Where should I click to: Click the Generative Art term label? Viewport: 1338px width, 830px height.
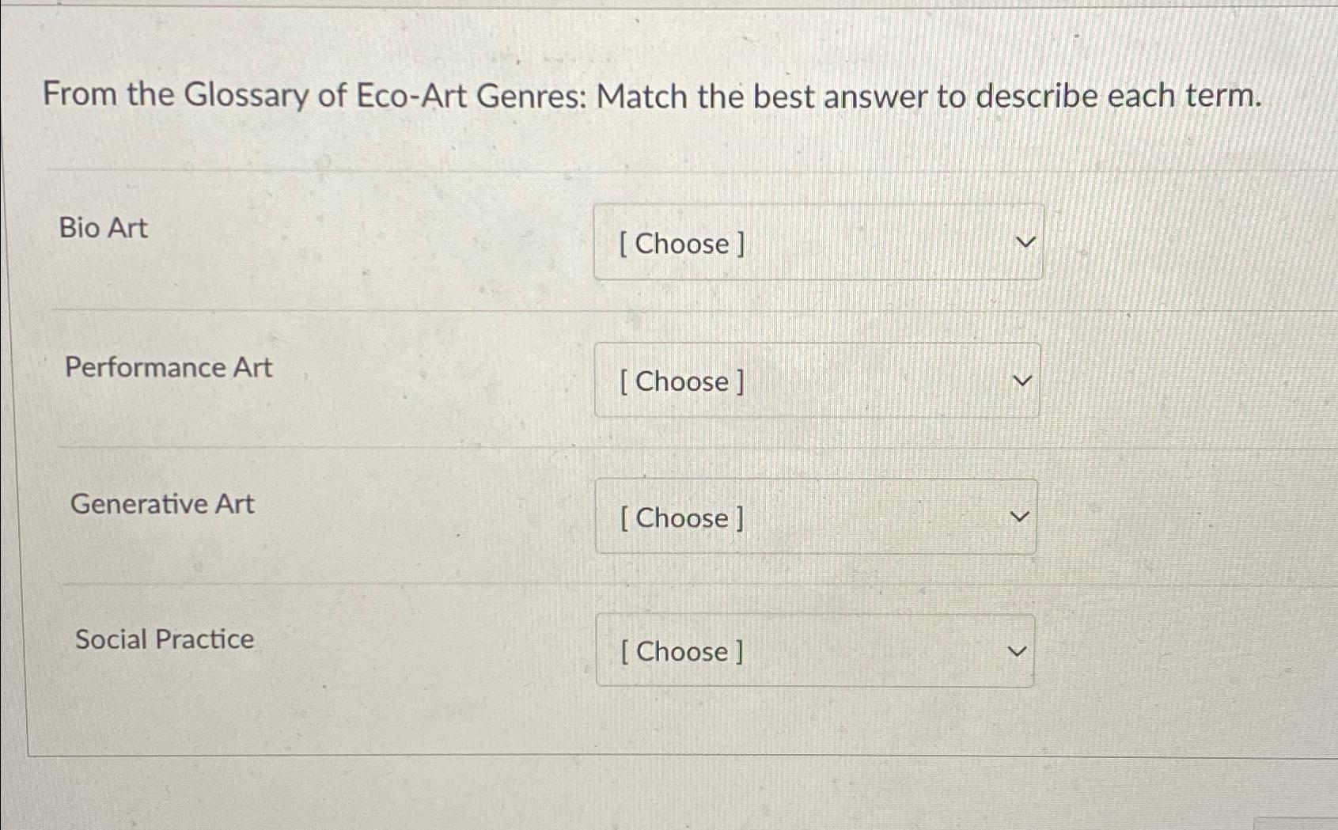[x=161, y=504]
